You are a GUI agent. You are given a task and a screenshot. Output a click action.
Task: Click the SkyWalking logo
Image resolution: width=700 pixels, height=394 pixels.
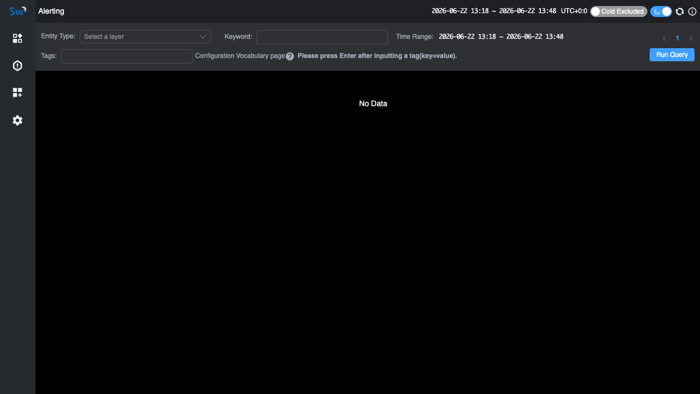coord(17,11)
